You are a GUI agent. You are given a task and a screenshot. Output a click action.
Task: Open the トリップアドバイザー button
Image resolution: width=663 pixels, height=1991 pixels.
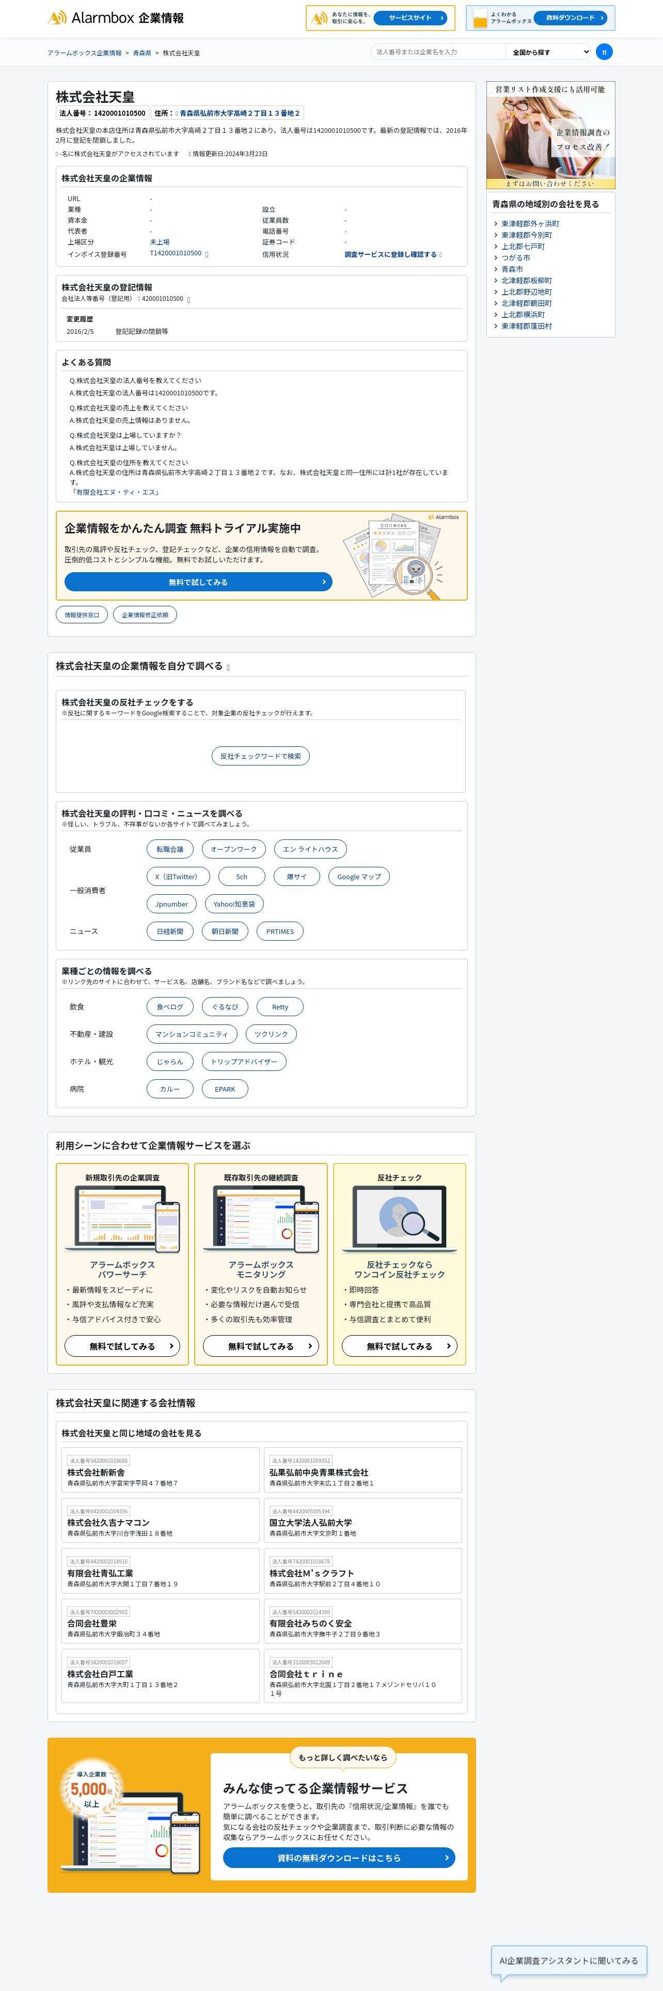click(244, 1062)
